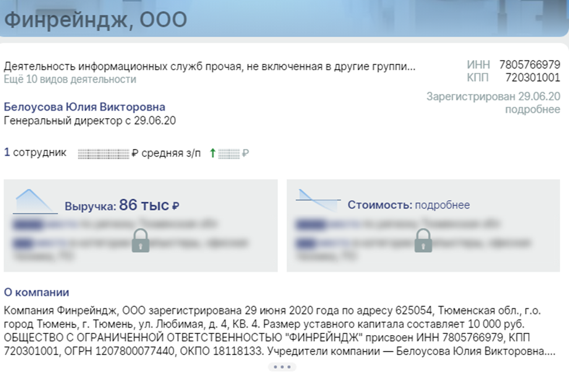The width and height of the screenshot is (569, 379).
Task: Click the "Выручка: 86 тыс" revenue value
Action: 122,205
